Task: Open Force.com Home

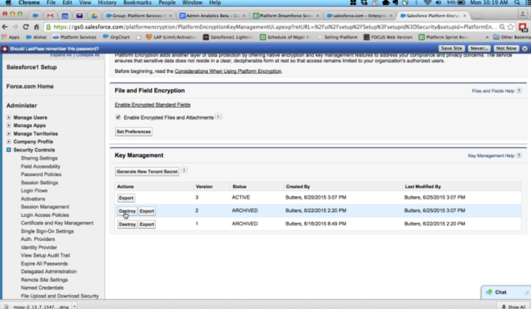Action: pyautogui.click(x=30, y=86)
